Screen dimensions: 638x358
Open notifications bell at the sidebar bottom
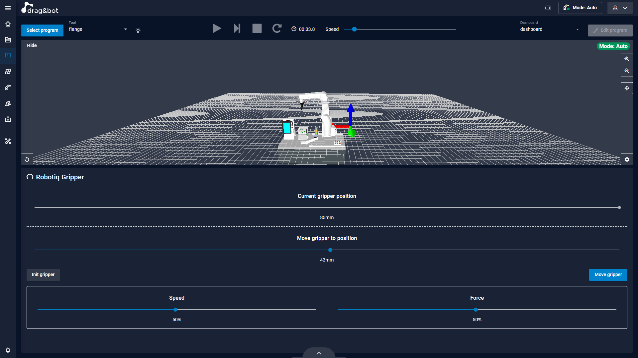click(x=8, y=350)
